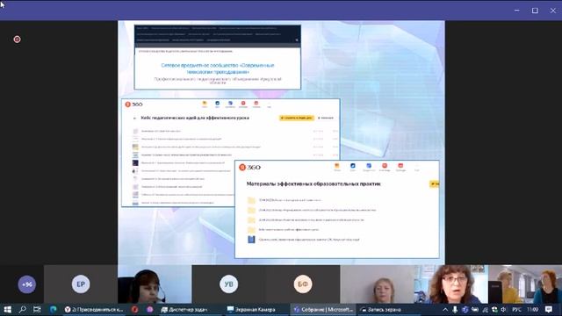Click 'Сетевое предметное сообщество' heading link
Image resolution: width=562 pixels, height=316 pixels.
218,68
